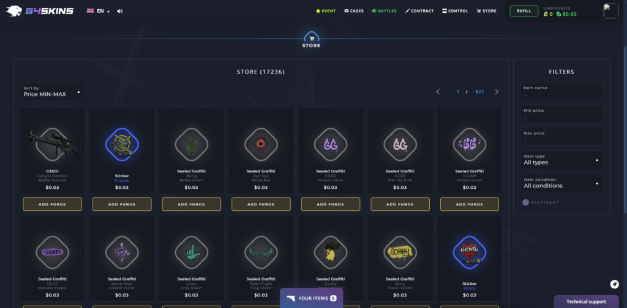Image resolution: width=627 pixels, height=308 pixels.
Task: Open the user profile avatar
Action: (x=610, y=11)
